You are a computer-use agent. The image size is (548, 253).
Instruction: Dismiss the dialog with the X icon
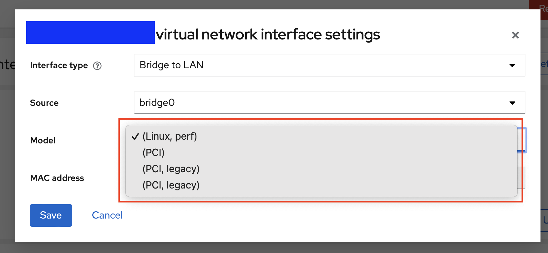[515, 35]
